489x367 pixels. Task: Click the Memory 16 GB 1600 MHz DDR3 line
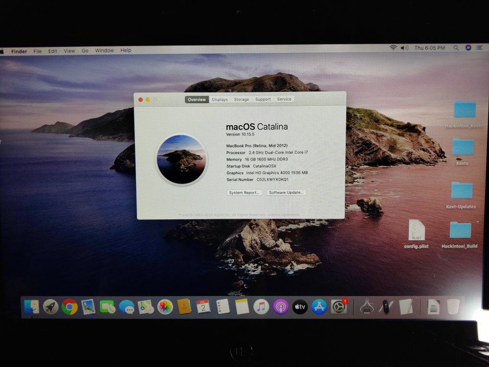click(257, 159)
